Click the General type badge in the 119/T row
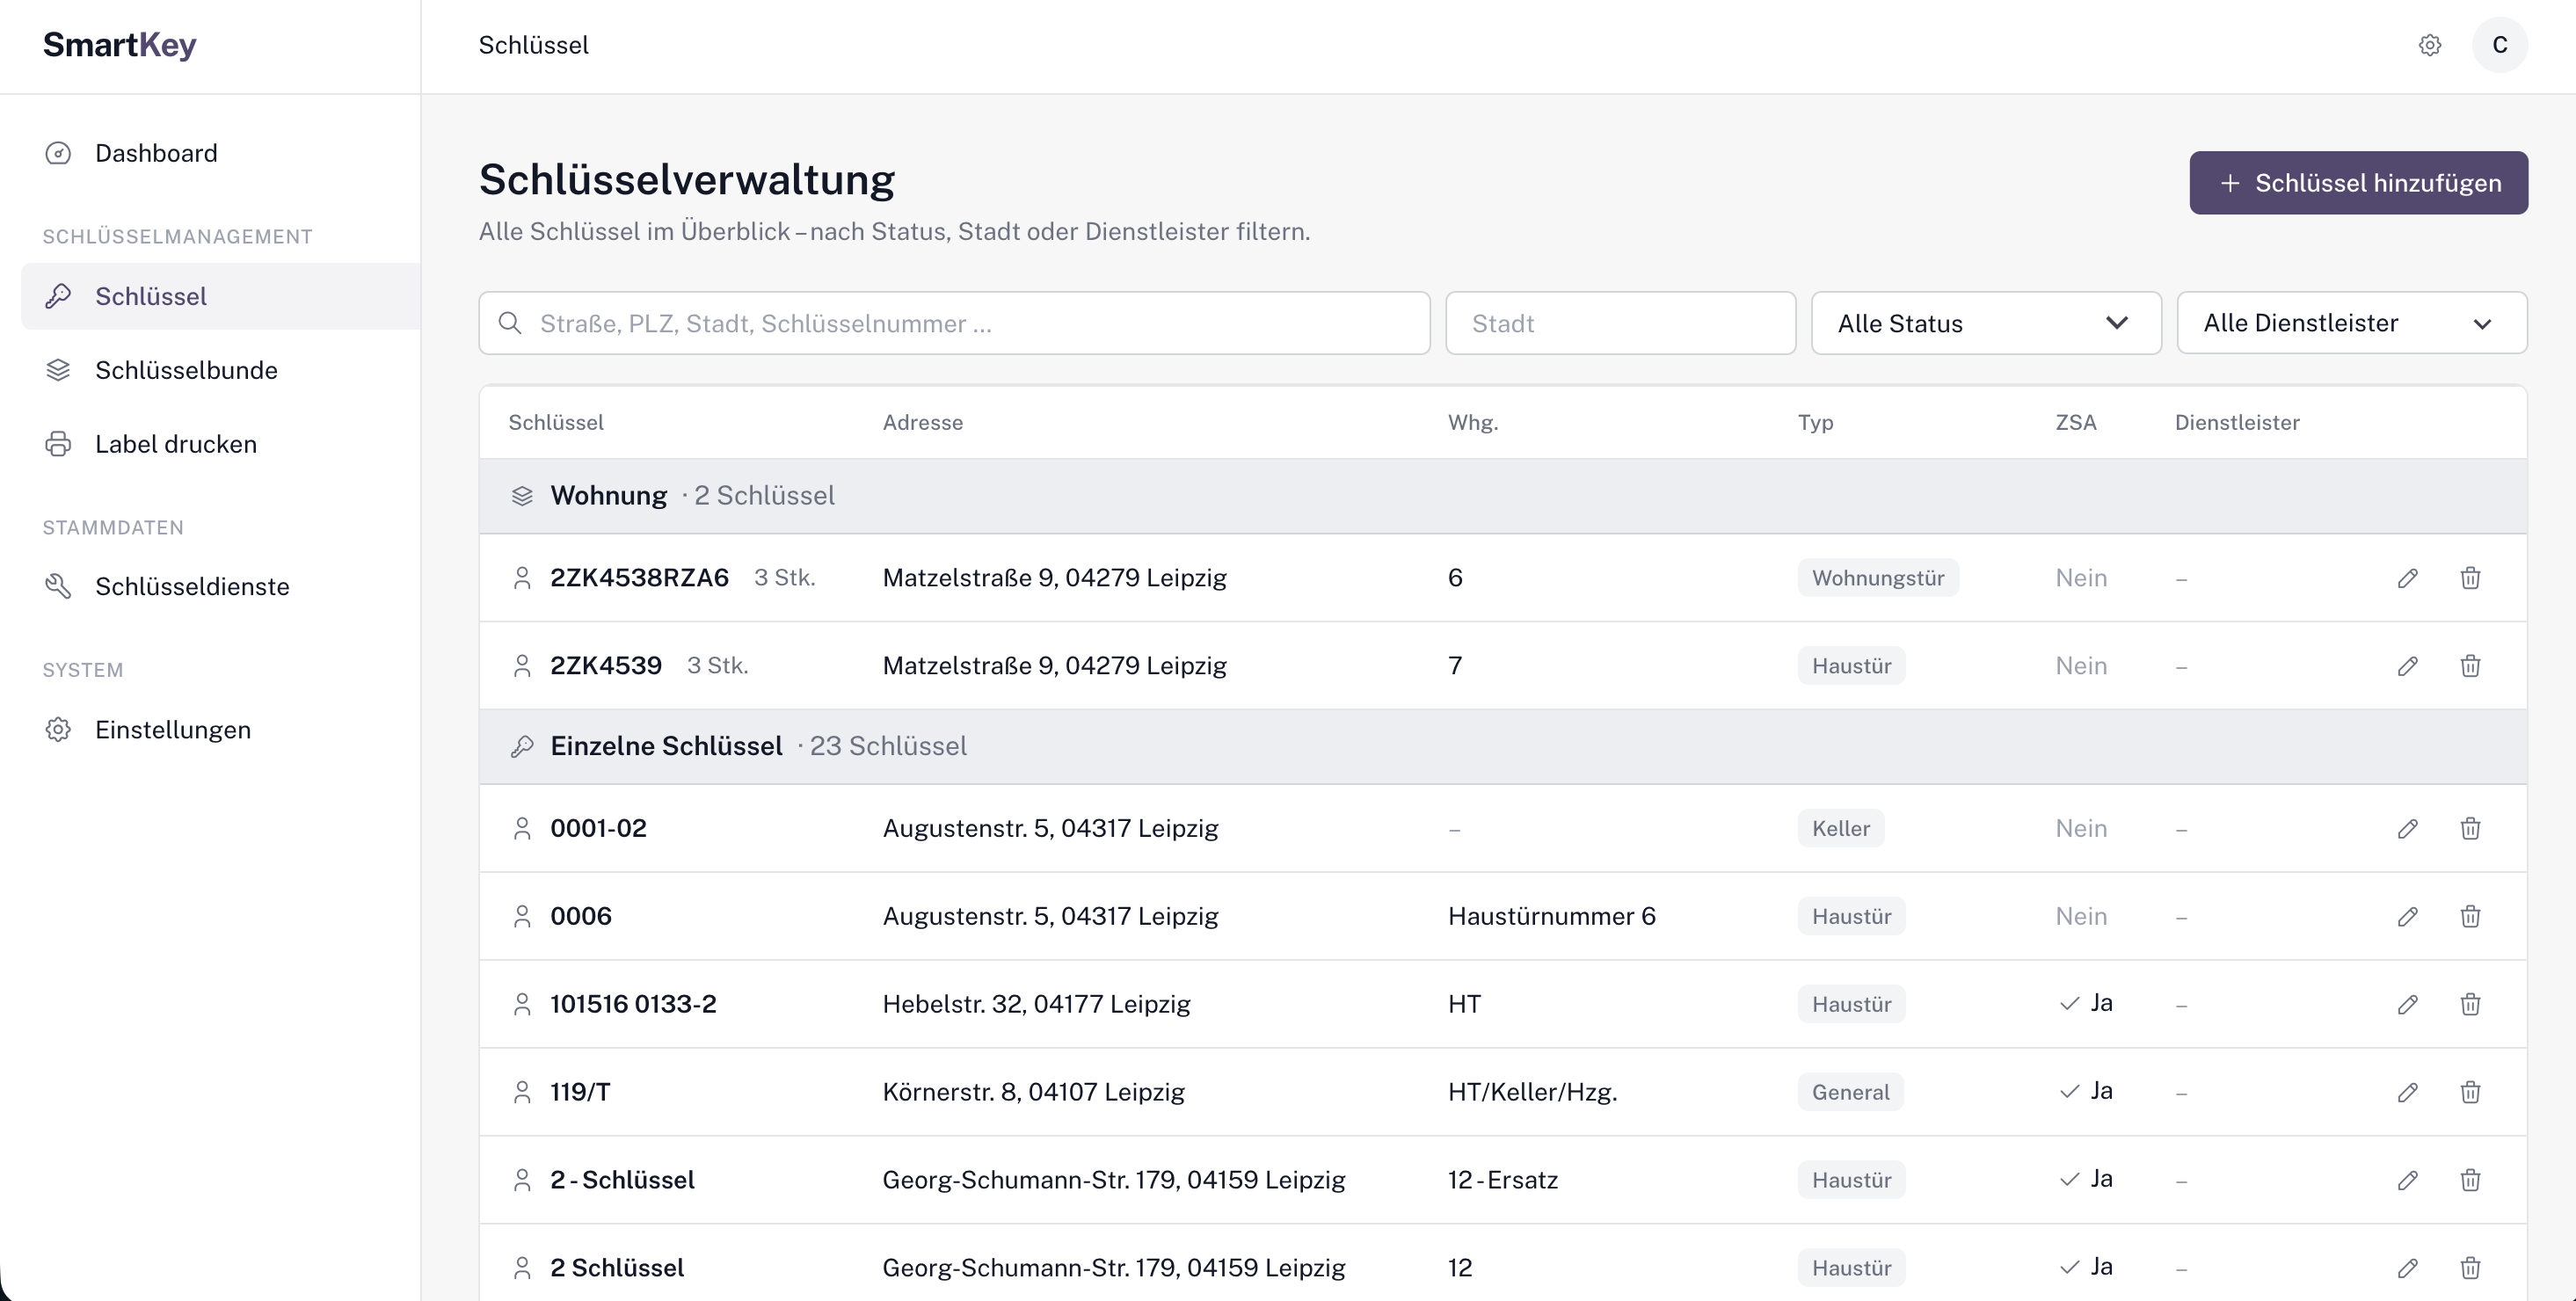Image resolution: width=2576 pixels, height=1301 pixels. pos(1850,1092)
